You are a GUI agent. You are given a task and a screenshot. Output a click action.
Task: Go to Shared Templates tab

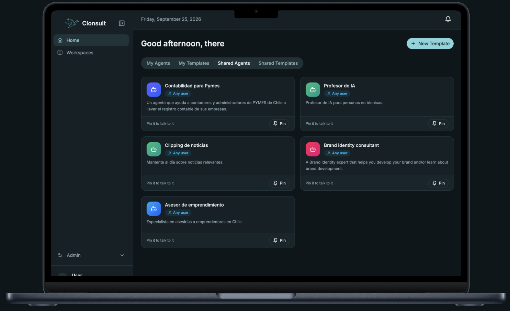coord(278,63)
